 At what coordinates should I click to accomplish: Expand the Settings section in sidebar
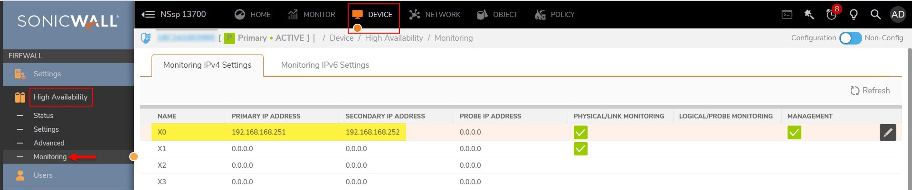[x=47, y=74]
